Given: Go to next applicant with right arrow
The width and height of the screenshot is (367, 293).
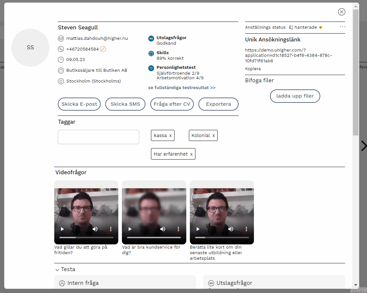Looking at the screenshot, I should tap(363, 146).
